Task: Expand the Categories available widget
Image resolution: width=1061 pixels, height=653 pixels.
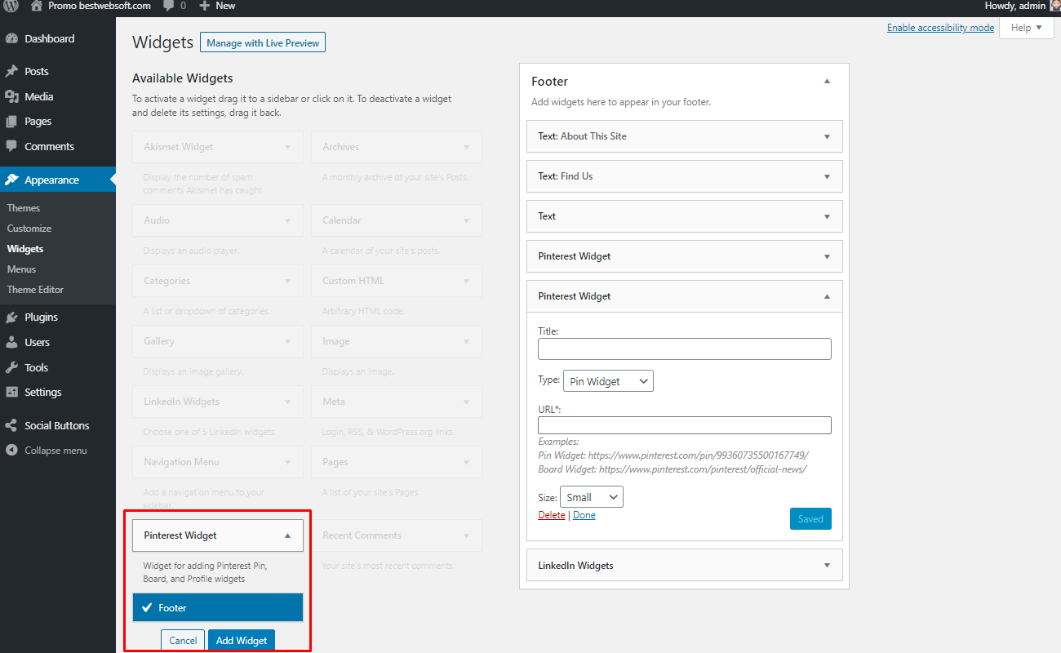Action: 287,281
